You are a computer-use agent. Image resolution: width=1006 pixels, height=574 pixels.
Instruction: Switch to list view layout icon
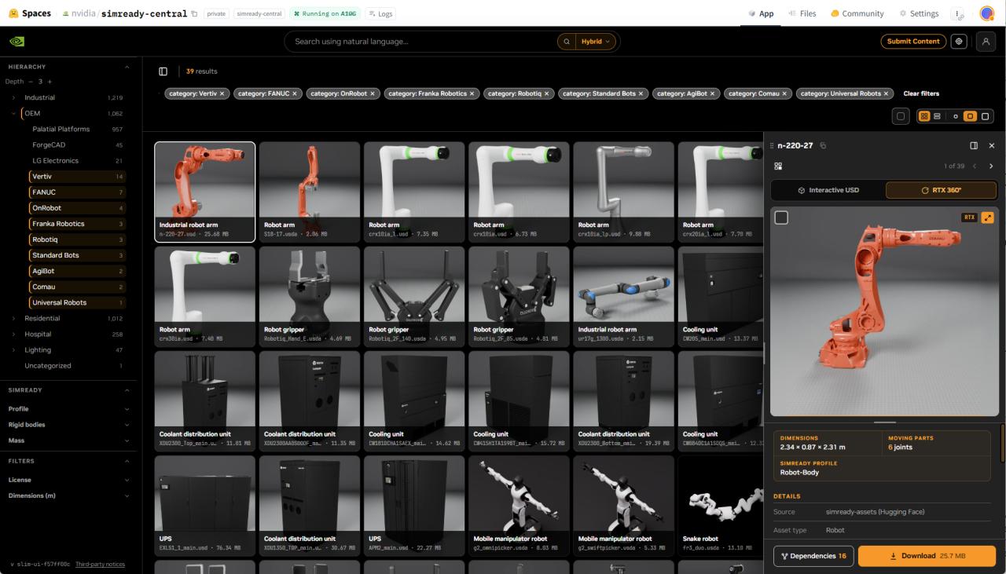[937, 116]
